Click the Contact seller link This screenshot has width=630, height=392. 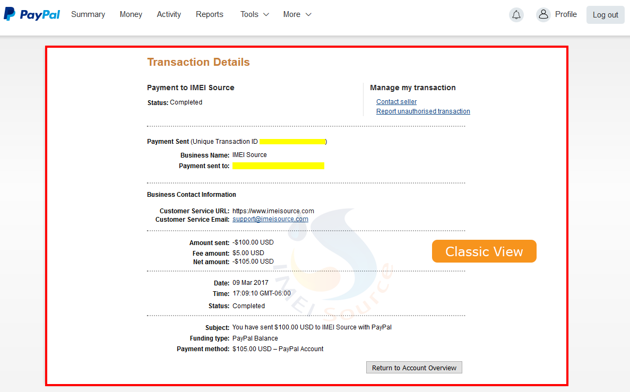click(396, 102)
